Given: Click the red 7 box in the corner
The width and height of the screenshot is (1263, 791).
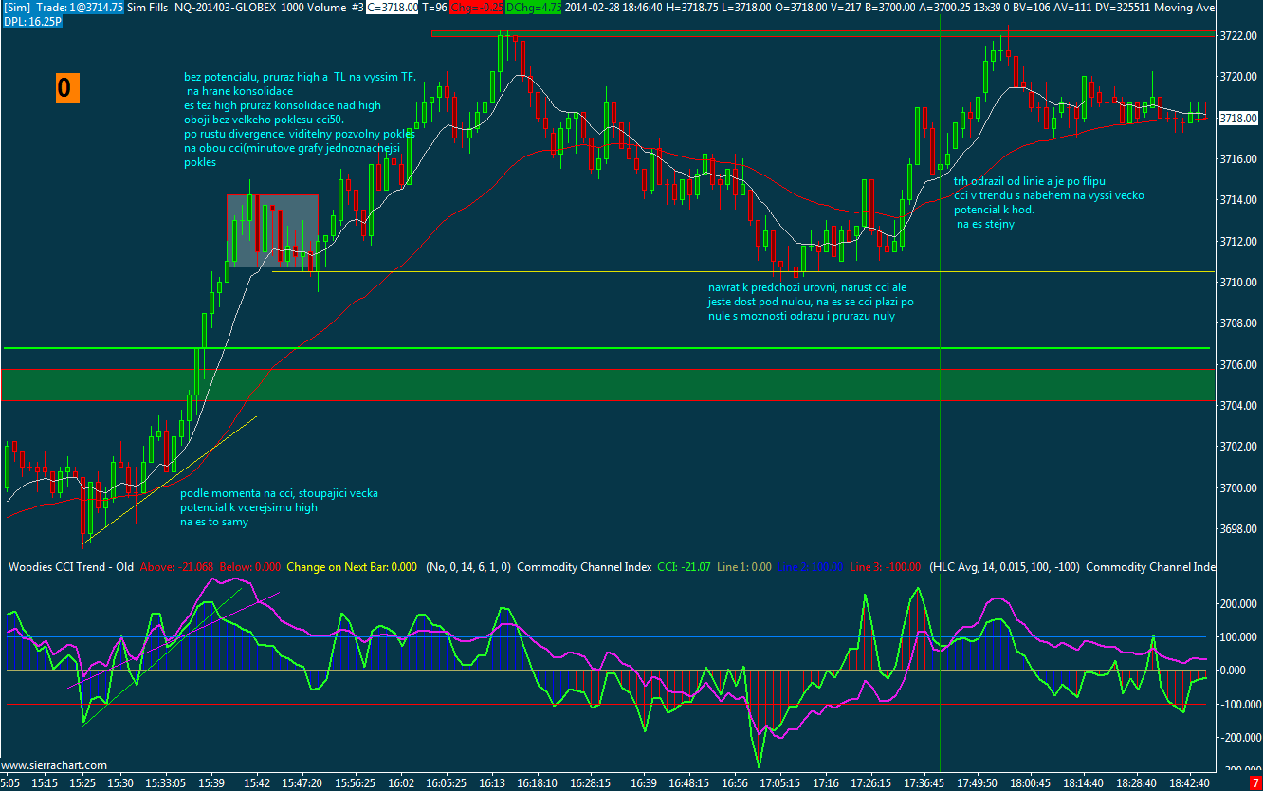Looking at the screenshot, I should pos(1255,782).
